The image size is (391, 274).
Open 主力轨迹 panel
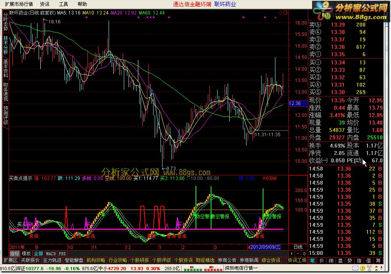click(52, 260)
